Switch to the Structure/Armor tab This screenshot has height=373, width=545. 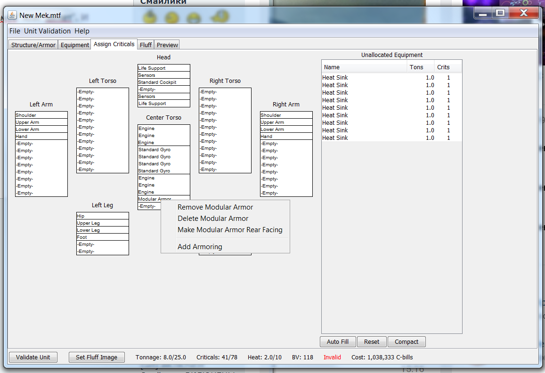tap(33, 45)
